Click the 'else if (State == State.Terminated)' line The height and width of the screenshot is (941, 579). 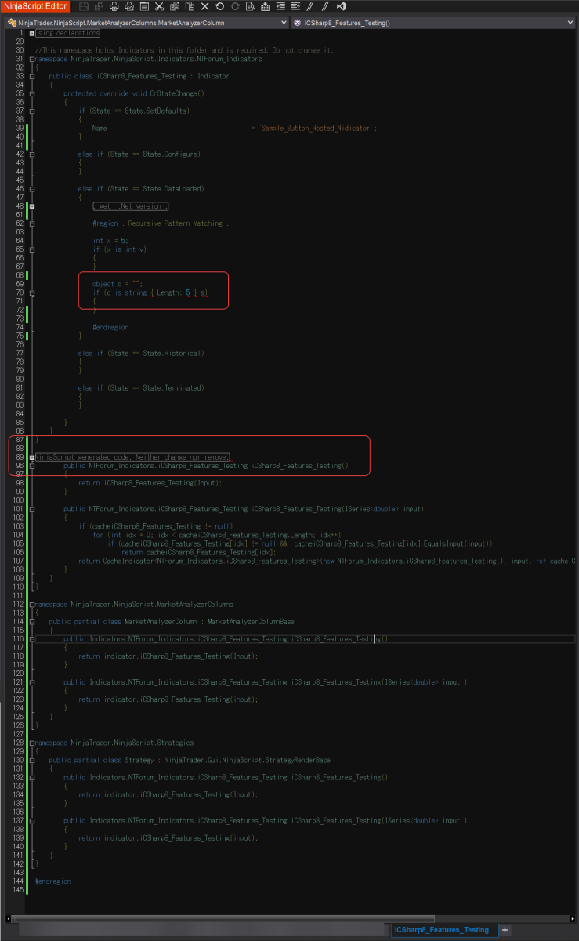click(x=141, y=388)
